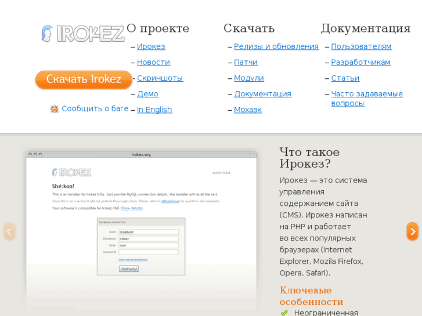Click the О проекте heading
Viewport: 422px width, 316px height.
pos(158,28)
